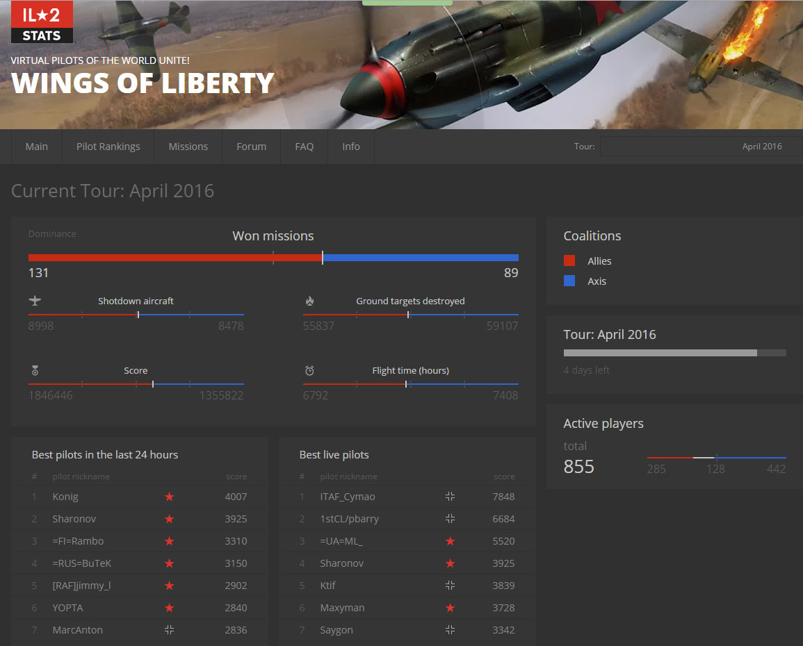Click the blue Axis color swatch
This screenshot has width=803, height=646.
click(569, 281)
